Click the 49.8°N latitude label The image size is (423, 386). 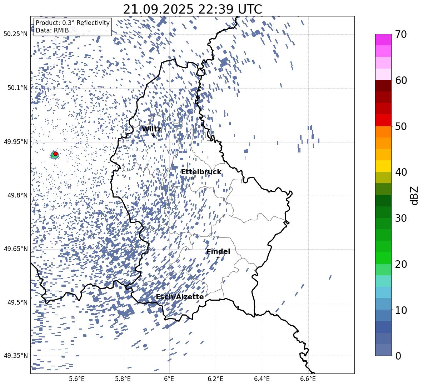coord(18,195)
